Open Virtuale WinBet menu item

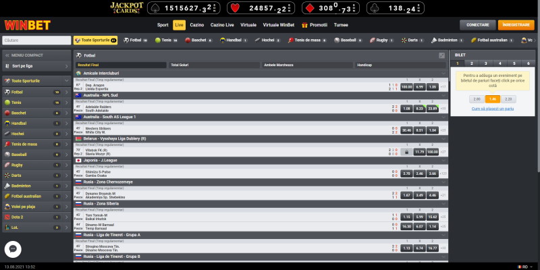(x=279, y=25)
